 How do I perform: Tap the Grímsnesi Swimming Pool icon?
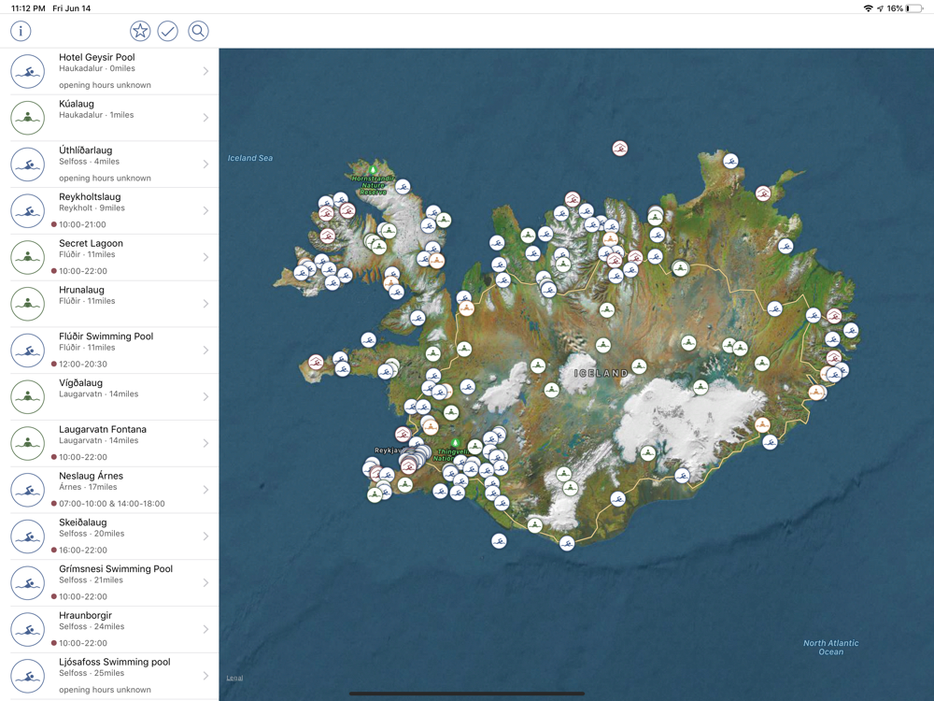pyautogui.click(x=27, y=583)
